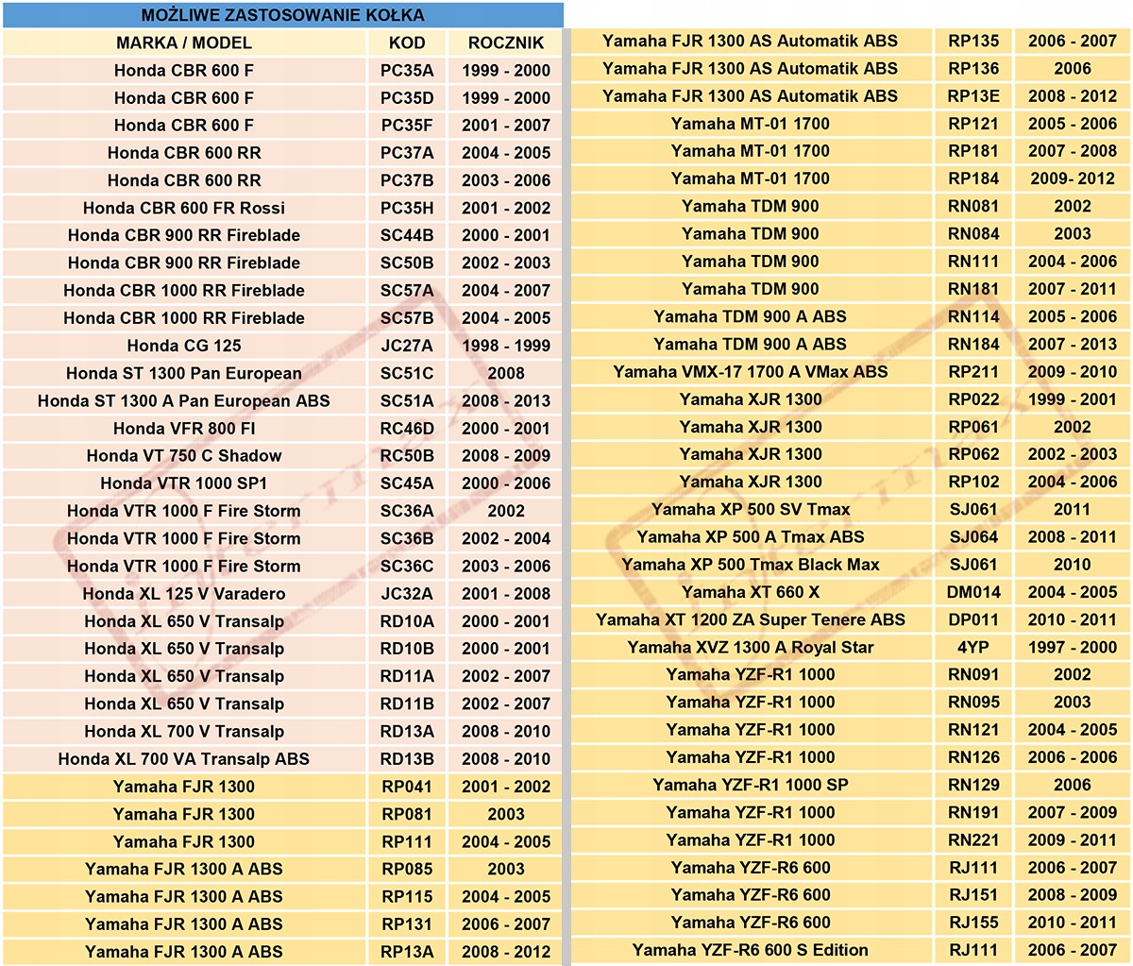Select the PC35F code cell
The height and width of the screenshot is (966, 1133).
[x=407, y=125]
